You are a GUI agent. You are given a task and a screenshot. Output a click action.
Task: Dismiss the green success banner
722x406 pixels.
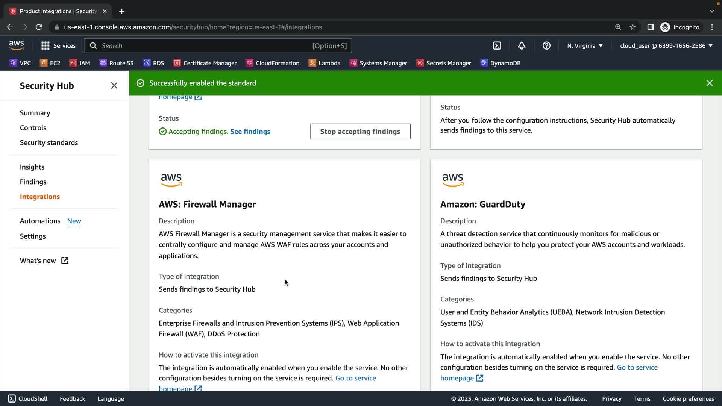(709, 83)
